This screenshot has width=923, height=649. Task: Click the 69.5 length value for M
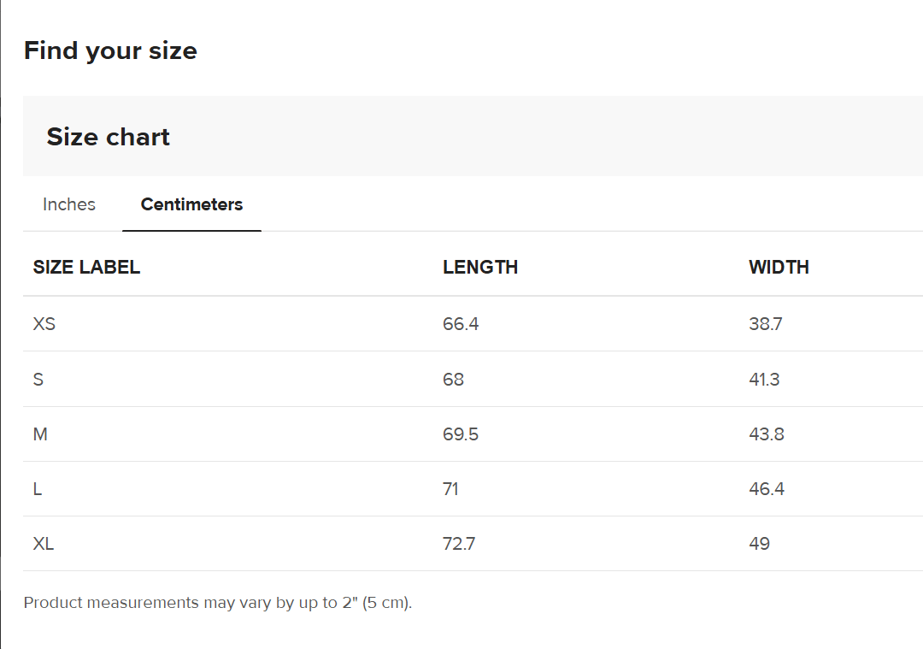tap(461, 434)
